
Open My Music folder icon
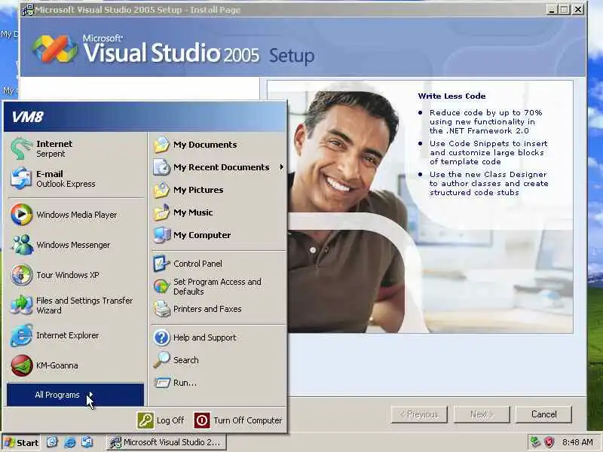[161, 212]
